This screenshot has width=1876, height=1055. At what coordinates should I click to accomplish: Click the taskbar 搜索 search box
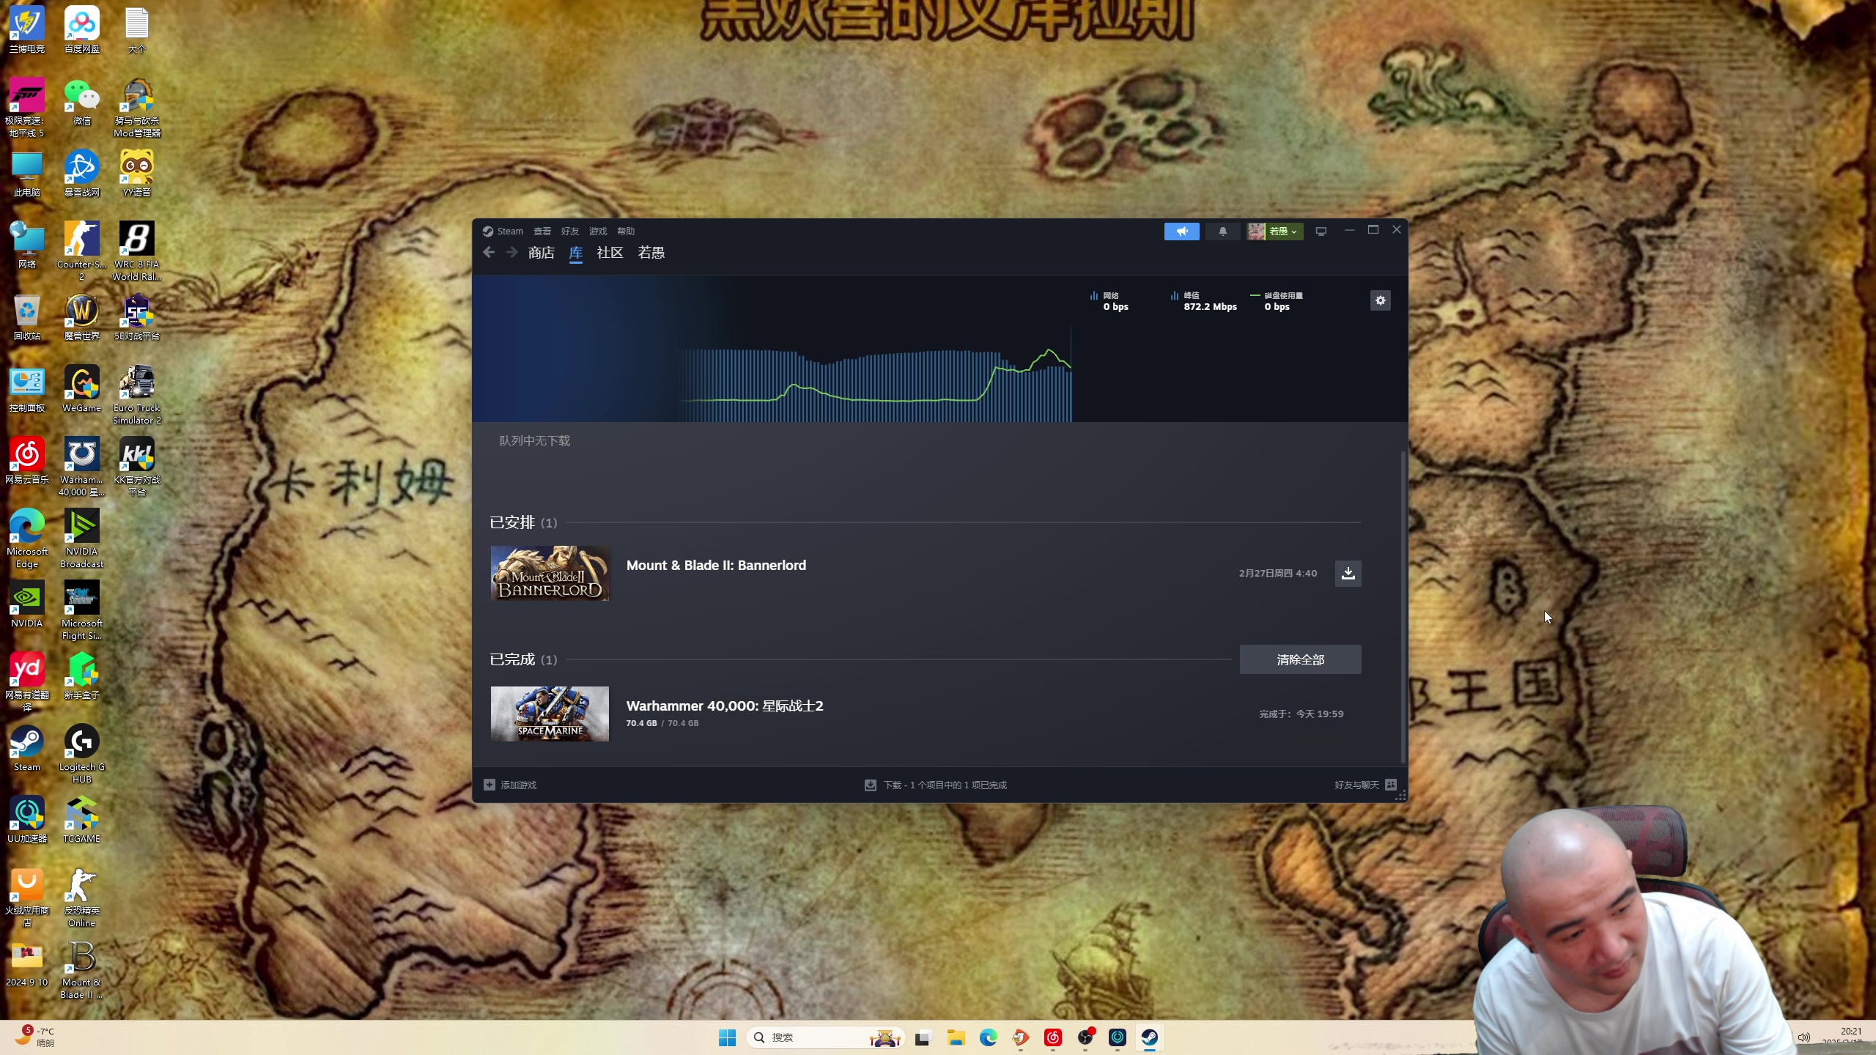coord(825,1037)
